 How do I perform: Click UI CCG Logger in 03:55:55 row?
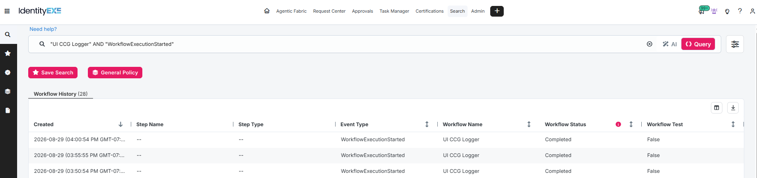click(461, 155)
